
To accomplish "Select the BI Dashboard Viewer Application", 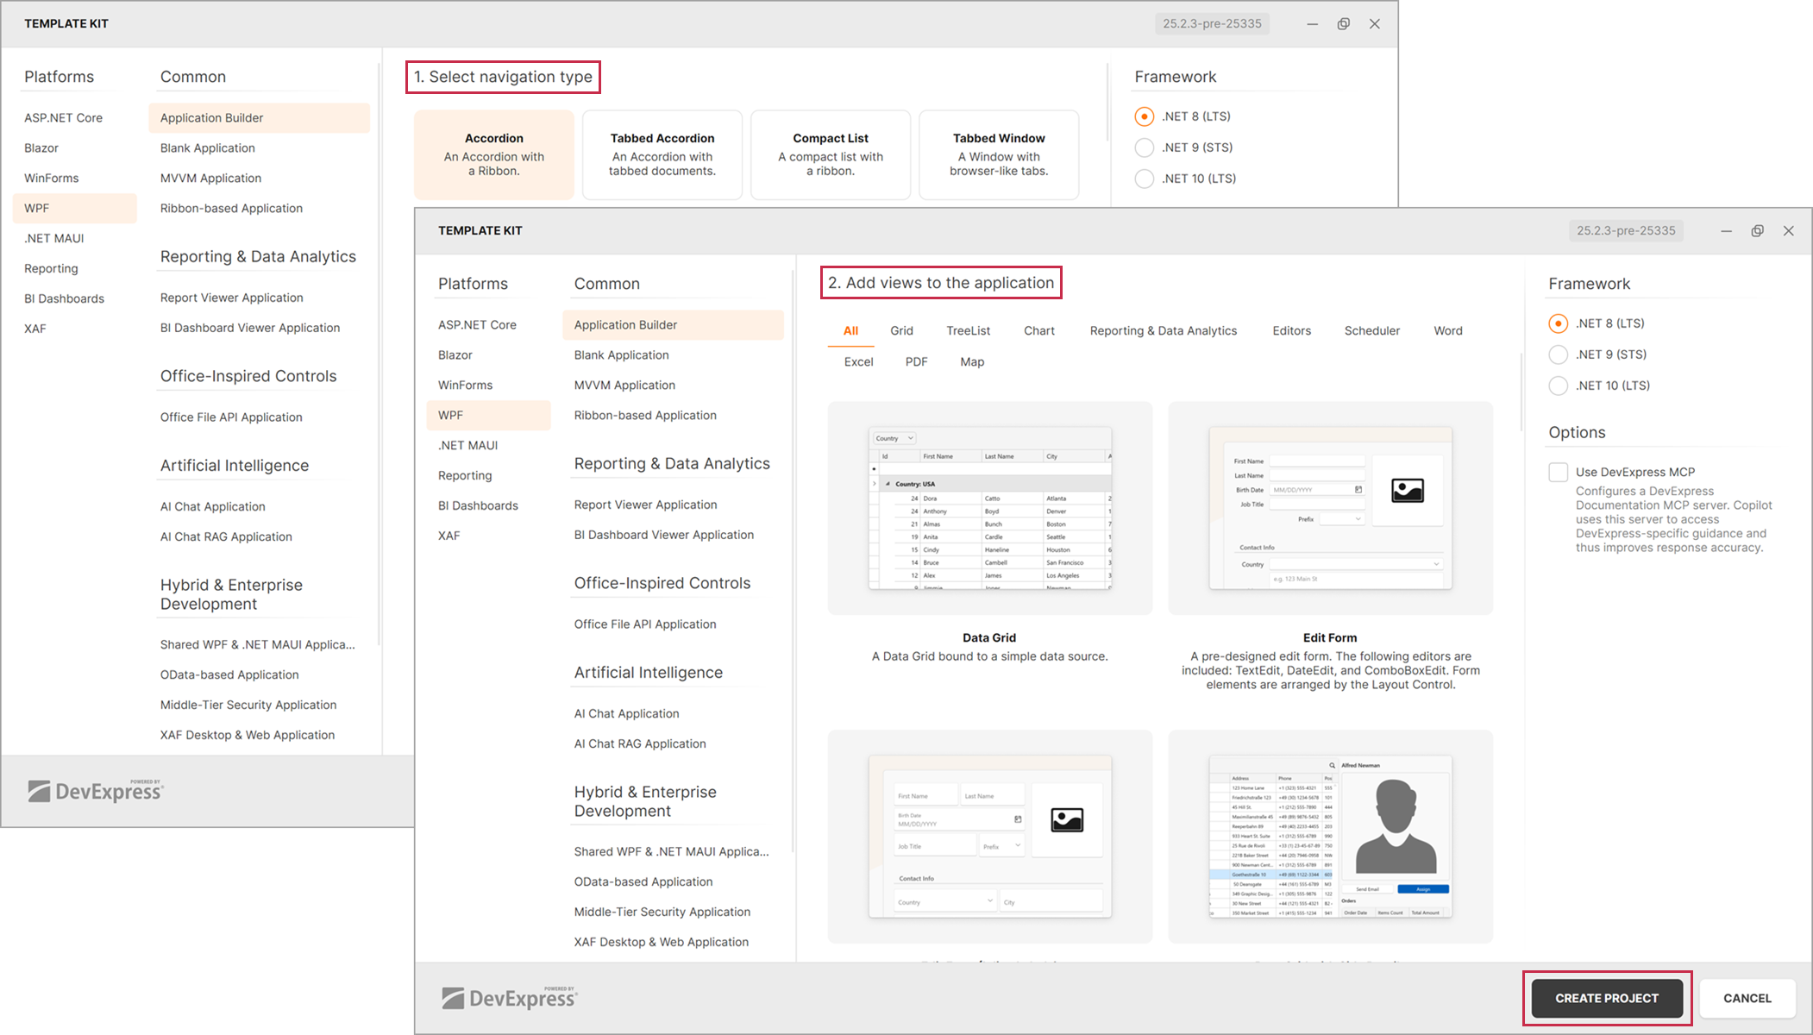I will [663, 535].
